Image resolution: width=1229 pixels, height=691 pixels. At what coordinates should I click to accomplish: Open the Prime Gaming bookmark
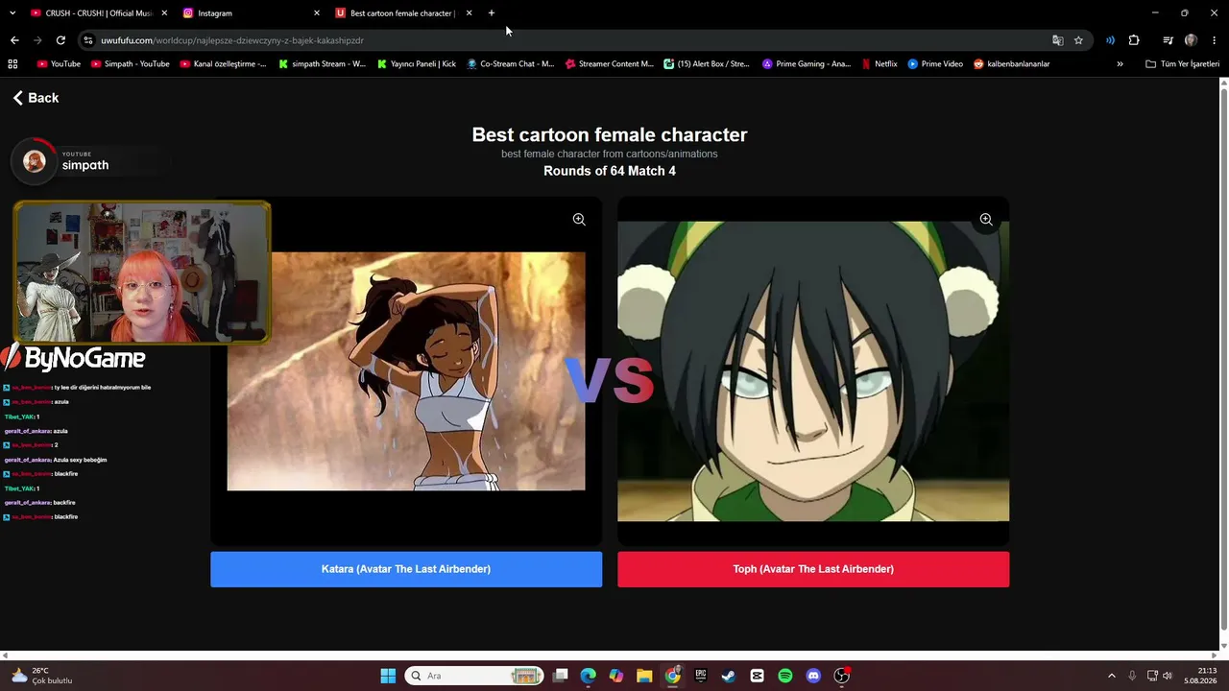click(807, 64)
